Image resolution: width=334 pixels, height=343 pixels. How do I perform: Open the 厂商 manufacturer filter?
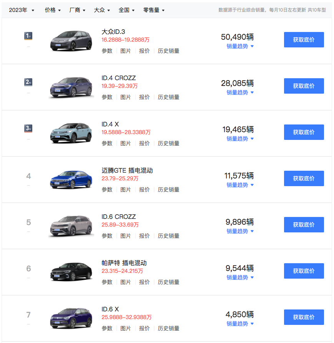point(77,10)
